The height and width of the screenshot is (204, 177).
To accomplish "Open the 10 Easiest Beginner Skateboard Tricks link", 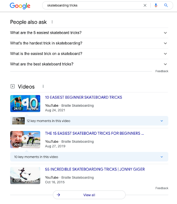I will pyautogui.click(x=84, y=97).
